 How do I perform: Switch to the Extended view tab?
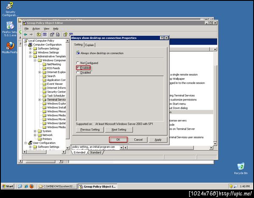click(x=80, y=152)
